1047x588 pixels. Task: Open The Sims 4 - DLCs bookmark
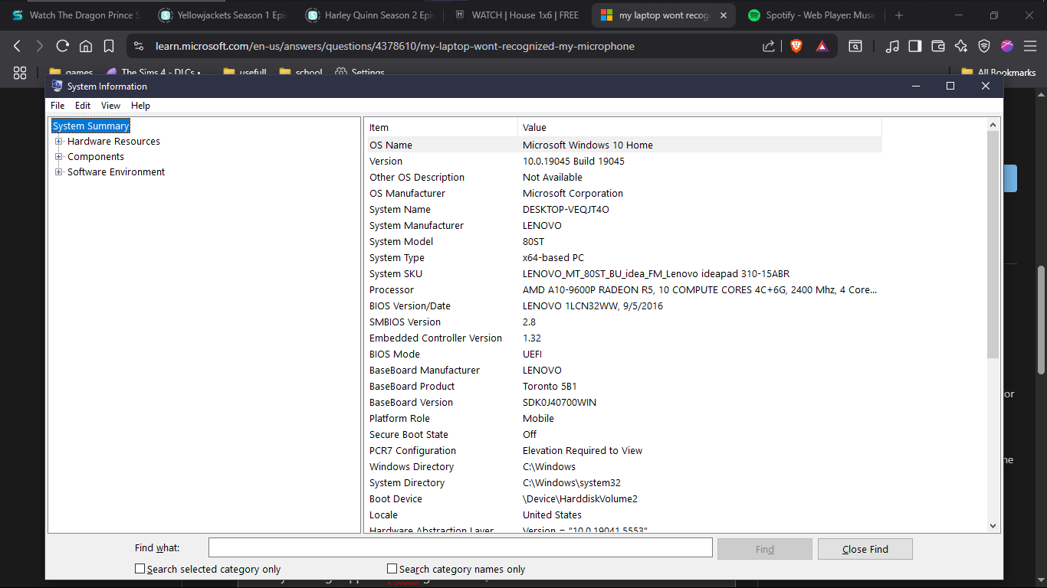coord(152,73)
